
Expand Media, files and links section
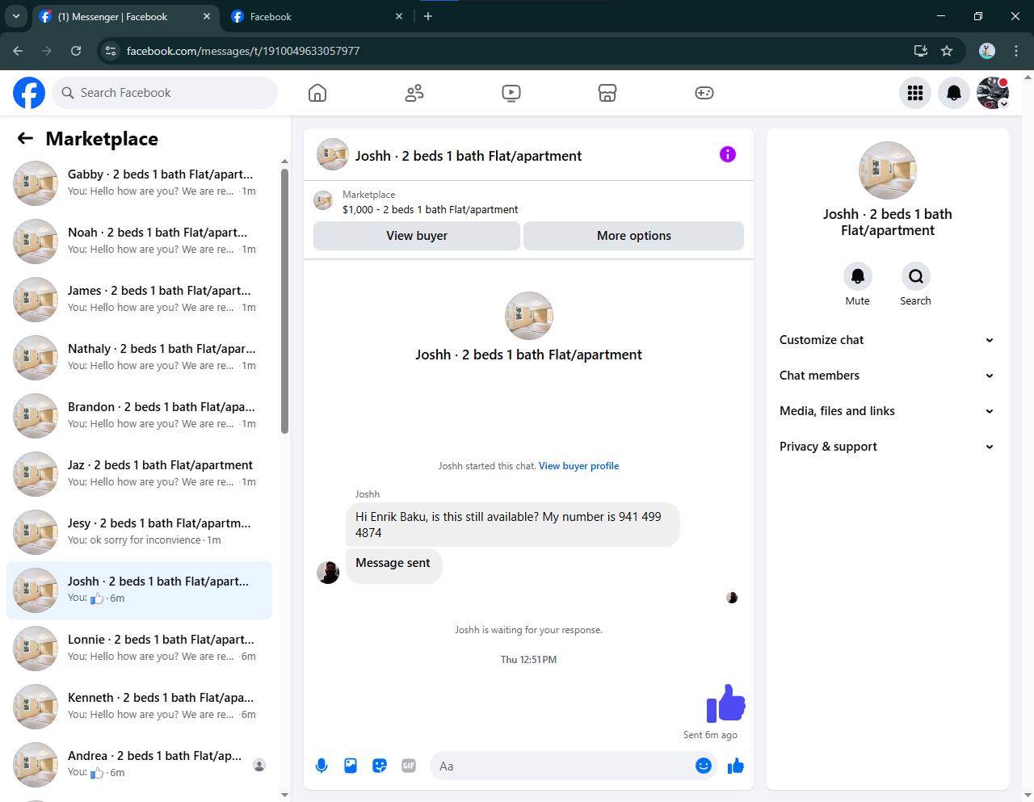[887, 411]
